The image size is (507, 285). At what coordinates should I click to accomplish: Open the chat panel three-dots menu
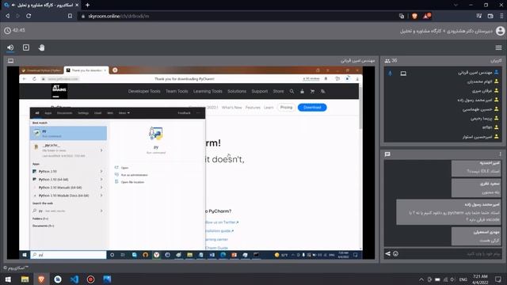click(500, 154)
